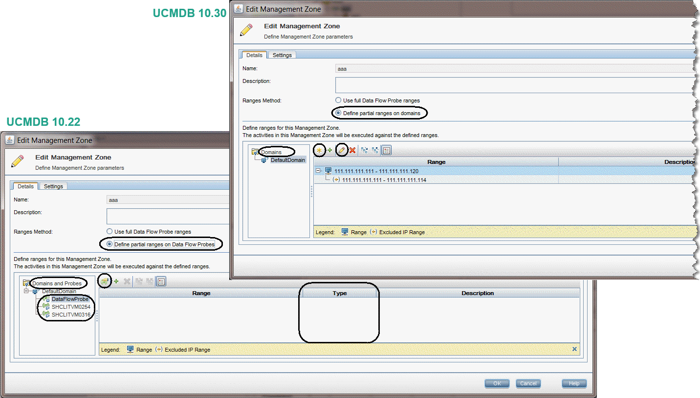
Task: Click the Java icon in 10.22 title bar
Action: tap(9, 140)
